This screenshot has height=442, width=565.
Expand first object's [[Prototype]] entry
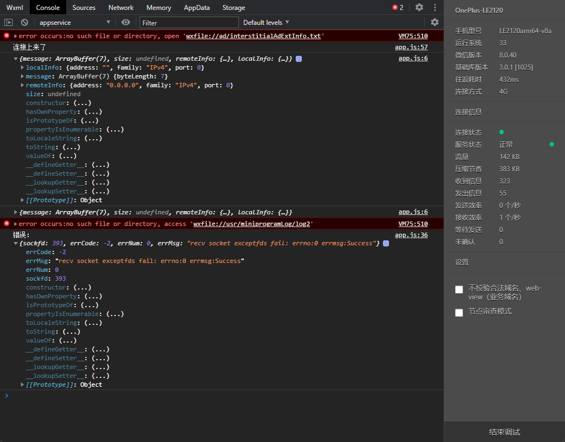[22, 200]
